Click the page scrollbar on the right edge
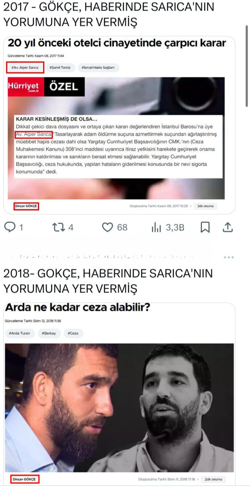This screenshot has height=487, width=250. 247,66
